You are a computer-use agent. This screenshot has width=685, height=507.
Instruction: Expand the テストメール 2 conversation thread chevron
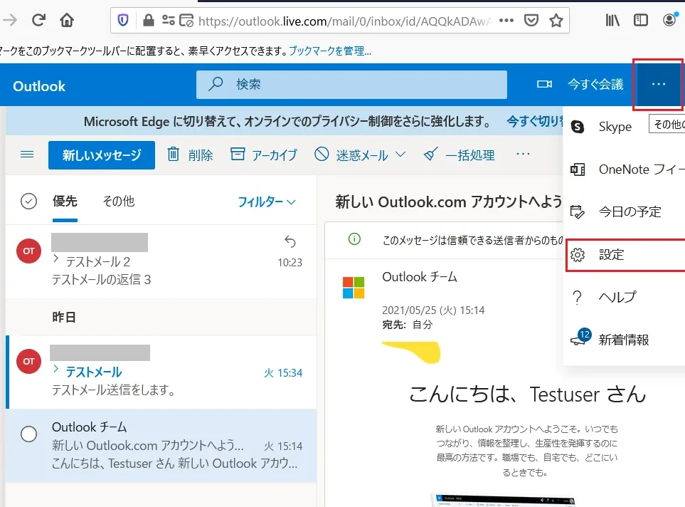(x=56, y=260)
